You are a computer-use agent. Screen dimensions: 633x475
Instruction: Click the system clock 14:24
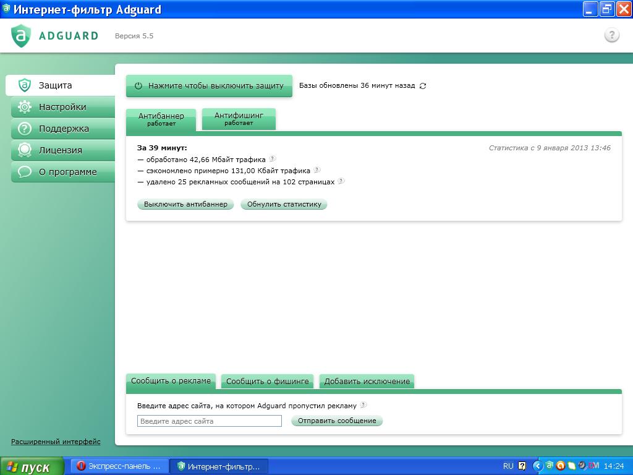point(614,466)
